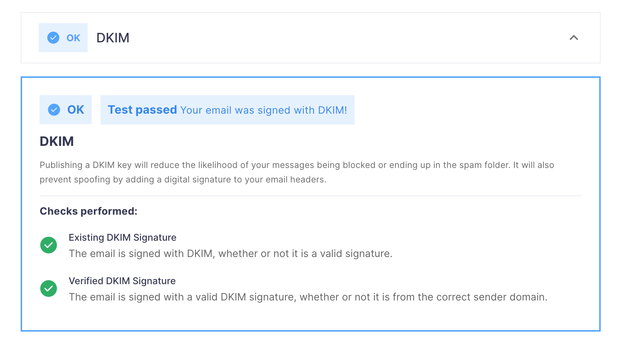Screen dimensions: 617x341
Task: Collapse the DKIM section with the chevron
Action: (573, 38)
